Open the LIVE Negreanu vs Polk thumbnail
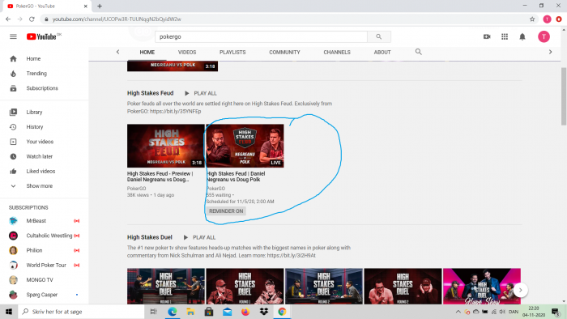The width and height of the screenshot is (567, 319). tap(245, 146)
